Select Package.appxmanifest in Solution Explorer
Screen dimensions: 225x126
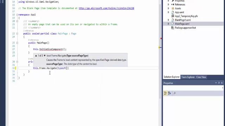click(x=185, y=28)
